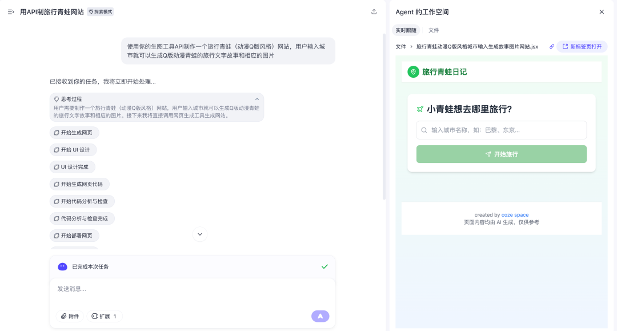Click the green location pin logo
The height and width of the screenshot is (331, 617).
click(413, 72)
